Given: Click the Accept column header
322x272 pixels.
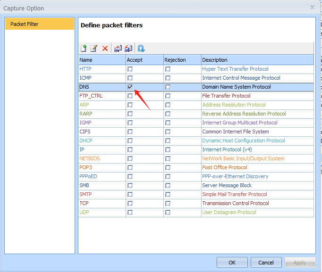Looking at the screenshot, I should (144, 60).
